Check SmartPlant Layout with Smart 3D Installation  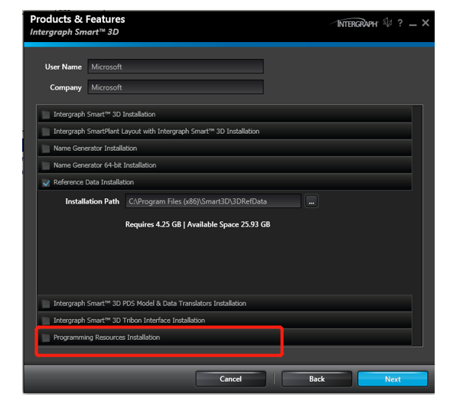(x=46, y=132)
